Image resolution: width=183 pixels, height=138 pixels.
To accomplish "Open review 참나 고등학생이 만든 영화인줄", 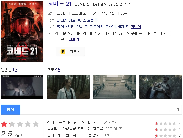I will tap(71, 122).
